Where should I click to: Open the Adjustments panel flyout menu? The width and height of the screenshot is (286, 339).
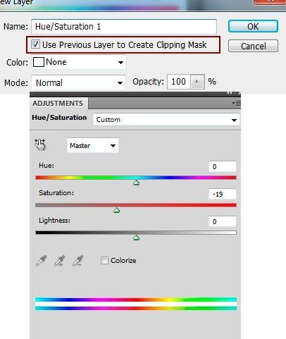[x=236, y=103]
